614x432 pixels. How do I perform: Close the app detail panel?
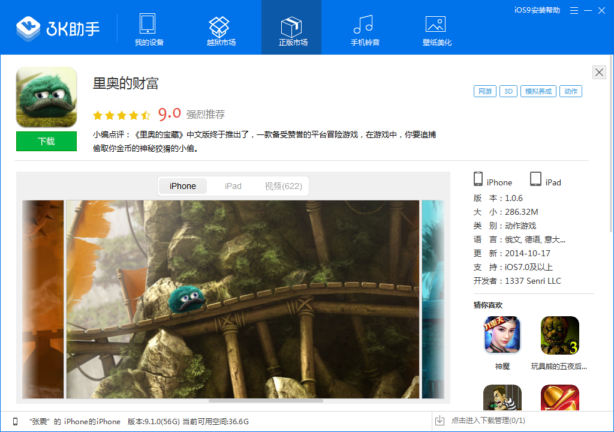[x=599, y=72]
